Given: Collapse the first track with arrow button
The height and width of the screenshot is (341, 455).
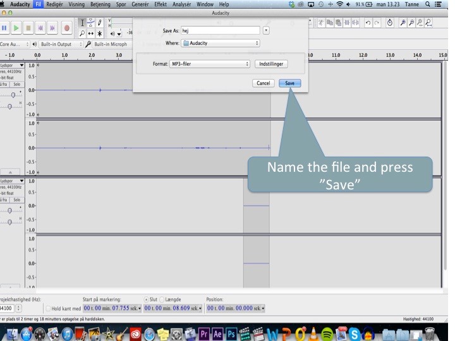Looking at the screenshot, I should 10,172.
